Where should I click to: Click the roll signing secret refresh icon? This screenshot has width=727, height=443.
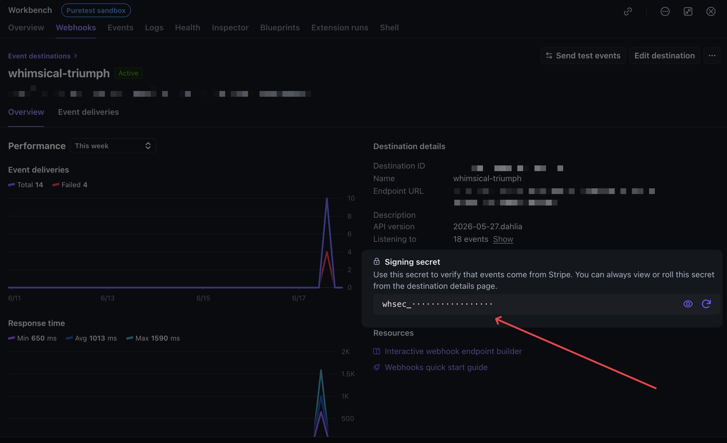[706, 304]
